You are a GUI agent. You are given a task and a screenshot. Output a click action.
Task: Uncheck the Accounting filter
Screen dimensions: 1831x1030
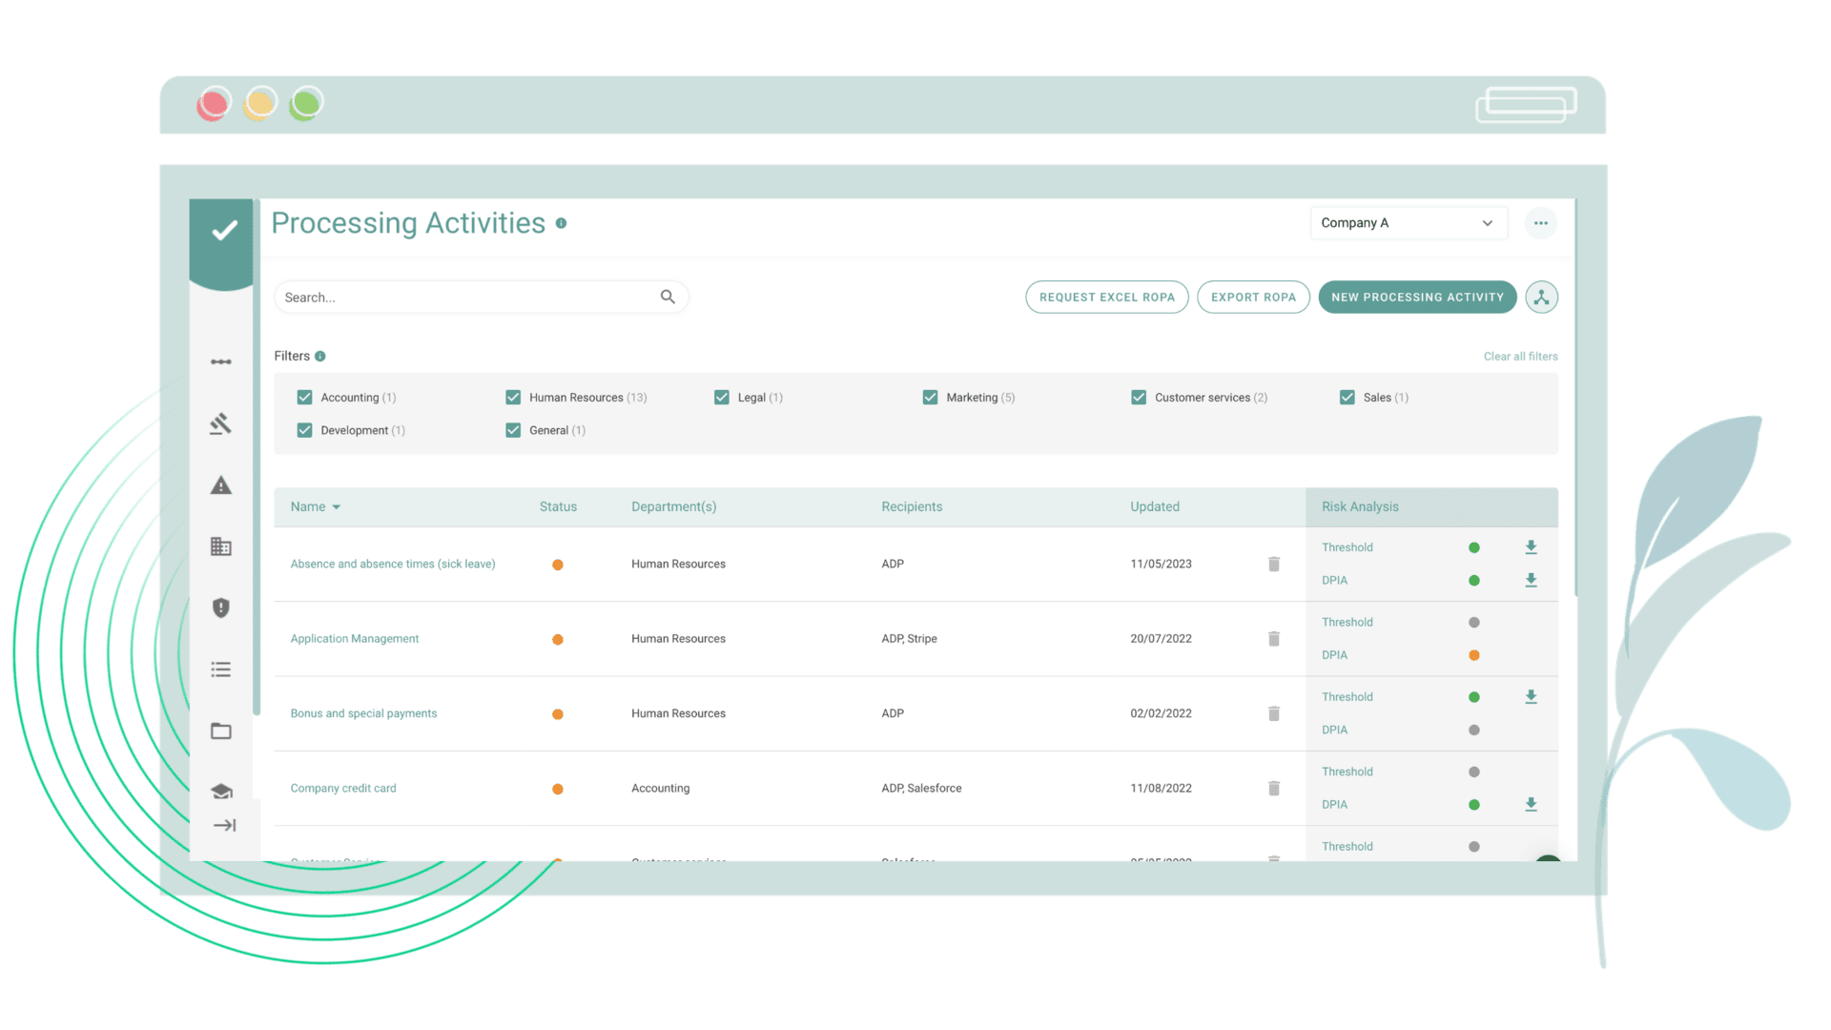pos(305,397)
